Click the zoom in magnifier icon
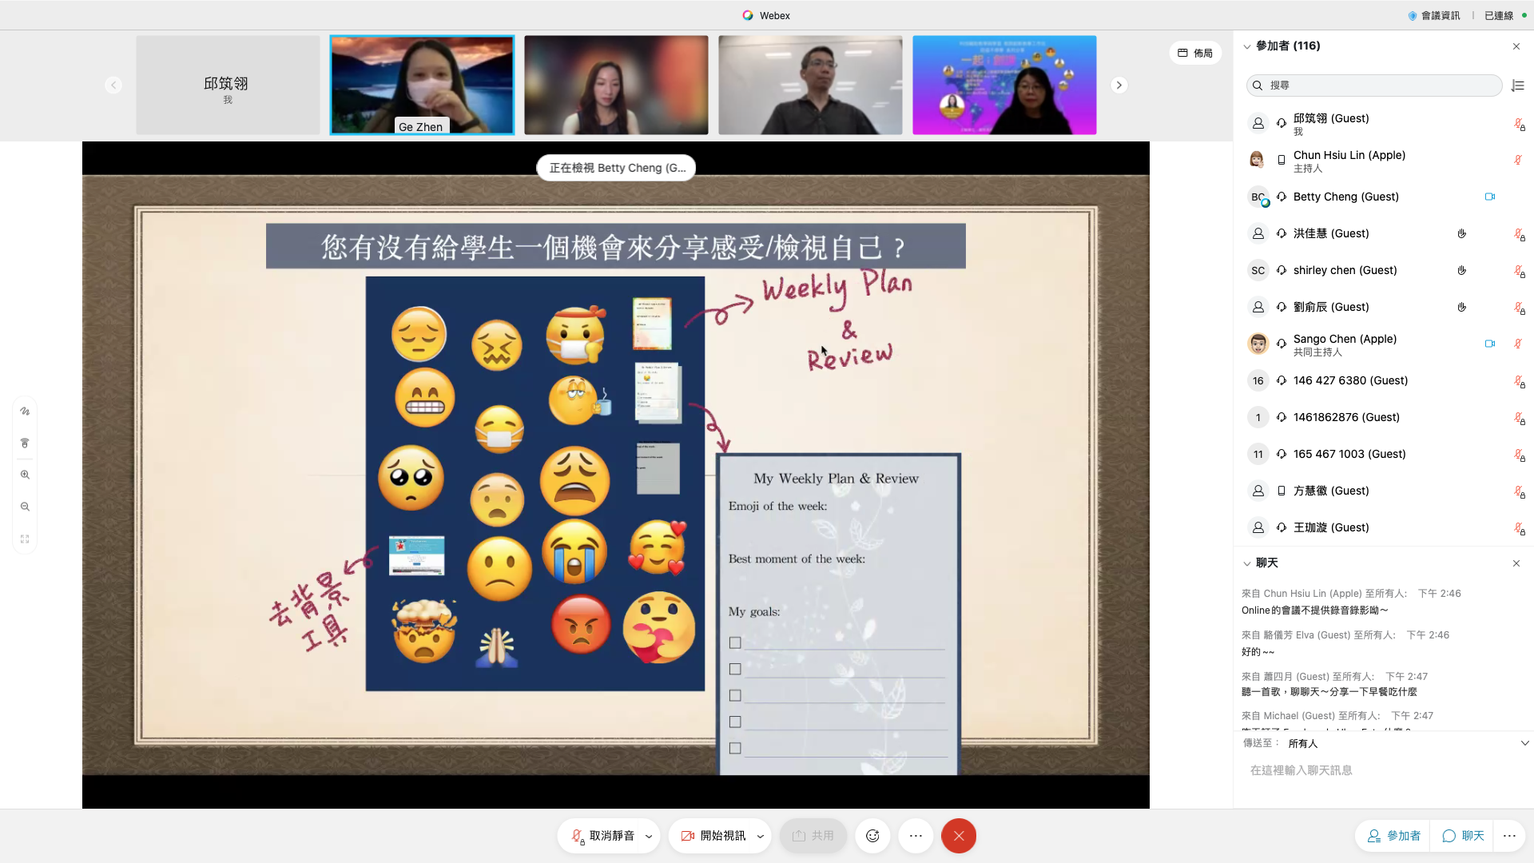This screenshot has height=863, width=1534. pos(25,475)
